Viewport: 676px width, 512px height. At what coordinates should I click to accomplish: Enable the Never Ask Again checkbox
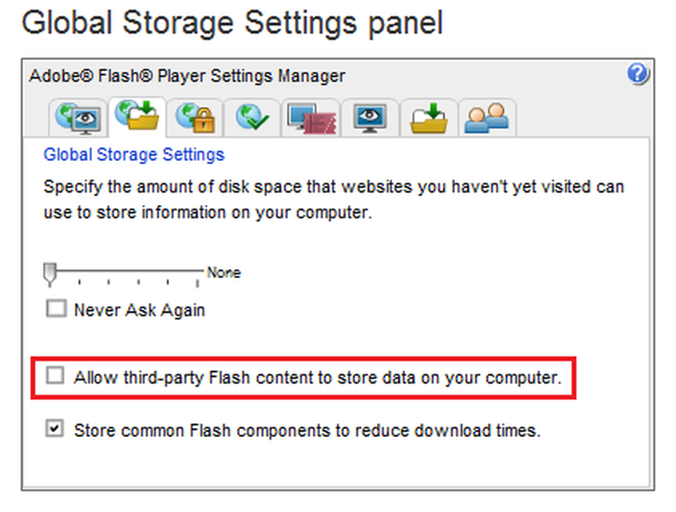tap(56, 310)
